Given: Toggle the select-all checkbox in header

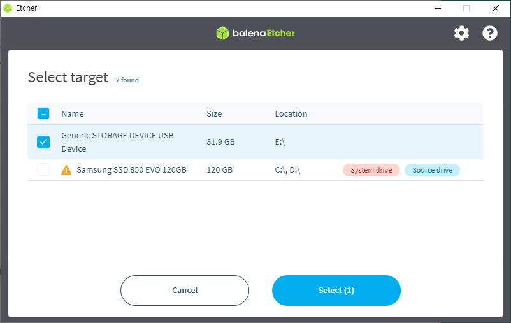Looking at the screenshot, I should click(43, 113).
